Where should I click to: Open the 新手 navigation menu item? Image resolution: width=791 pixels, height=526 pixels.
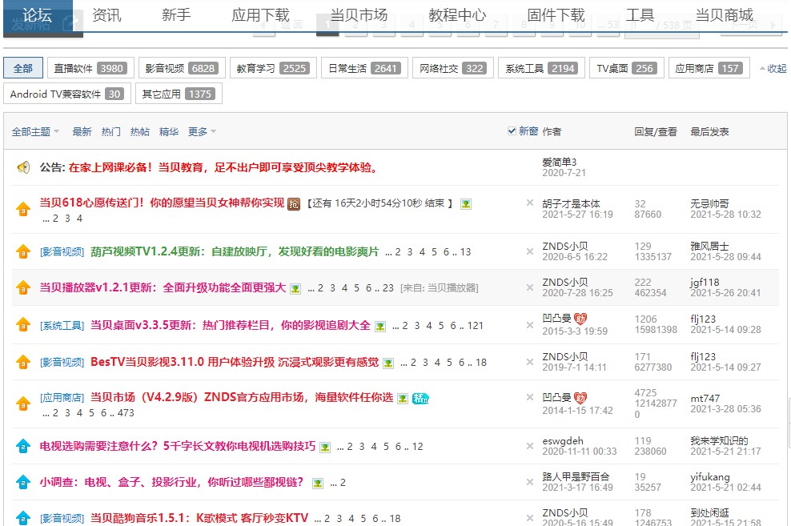(176, 15)
